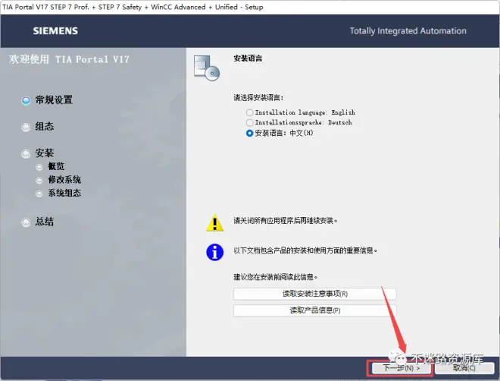Open 读取安装注意事项(R) installation notes

(x=314, y=294)
